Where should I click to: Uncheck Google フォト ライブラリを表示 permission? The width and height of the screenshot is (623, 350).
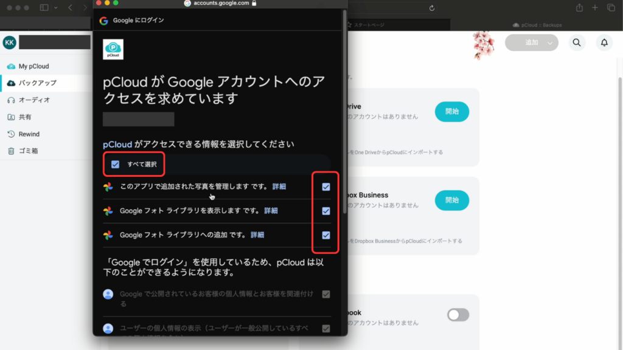(326, 211)
